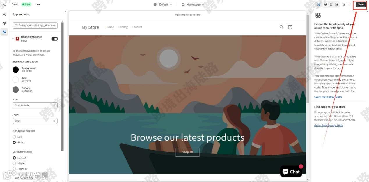Open the Home page template dropdown
The width and height of the screenshot is (369, 182).
coord(193,4)
